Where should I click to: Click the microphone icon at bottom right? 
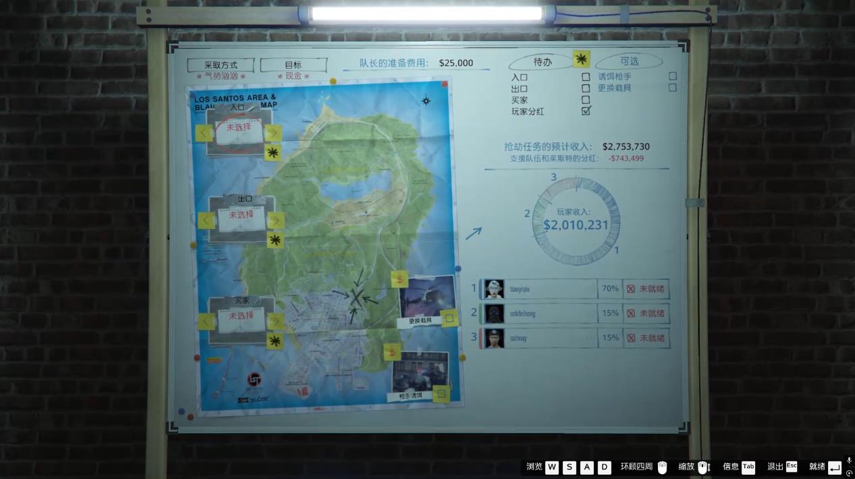[x=849, y=460]
